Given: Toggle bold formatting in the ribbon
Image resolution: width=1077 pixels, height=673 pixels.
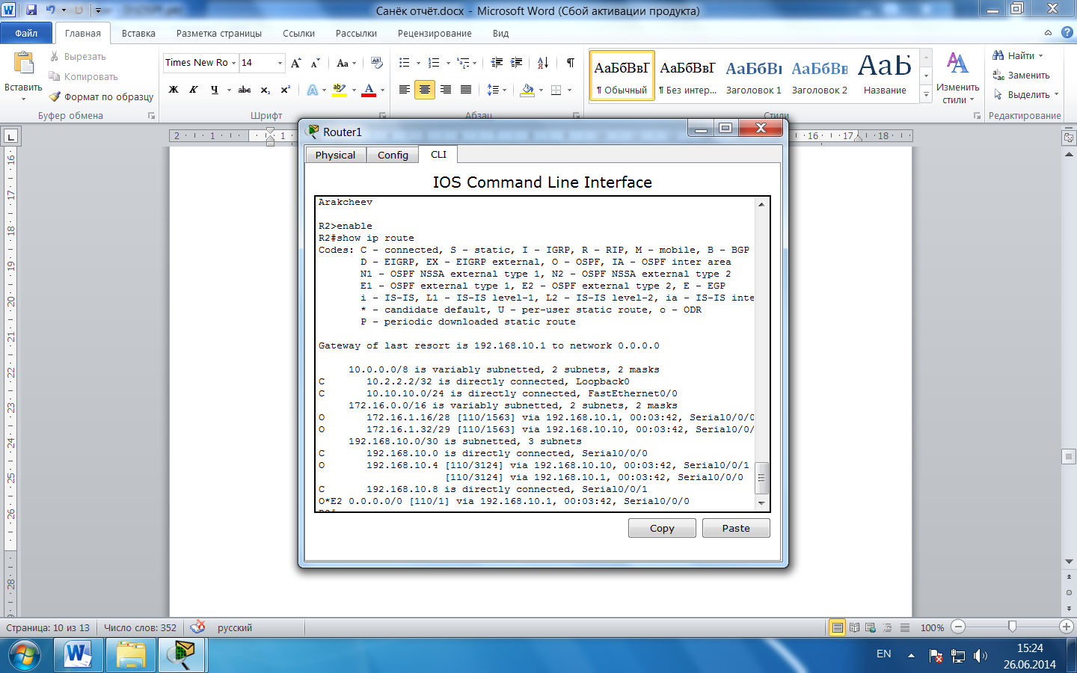Looking at the screenshot, I should coord(174,90).
